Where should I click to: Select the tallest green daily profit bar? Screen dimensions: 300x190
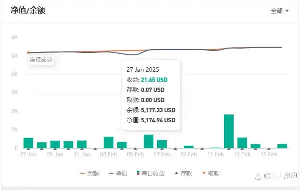point(229,131)
